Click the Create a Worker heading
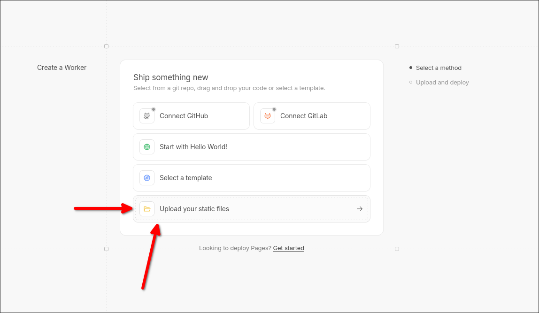Image resolution: width=539 pixels, height=313 pixels. click(62, 68)
